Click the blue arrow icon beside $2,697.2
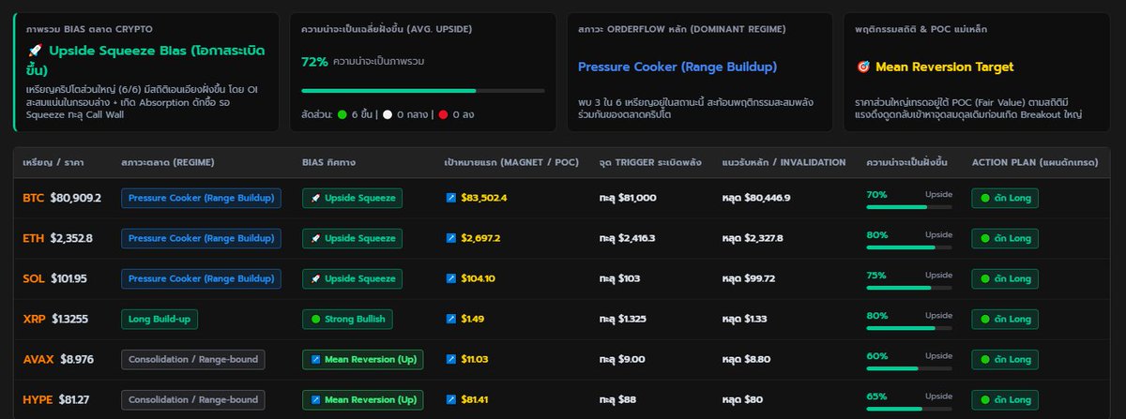 pos(451,238)
